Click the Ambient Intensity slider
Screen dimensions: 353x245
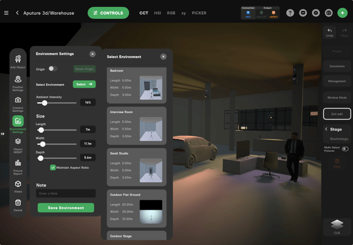[56, 103]
